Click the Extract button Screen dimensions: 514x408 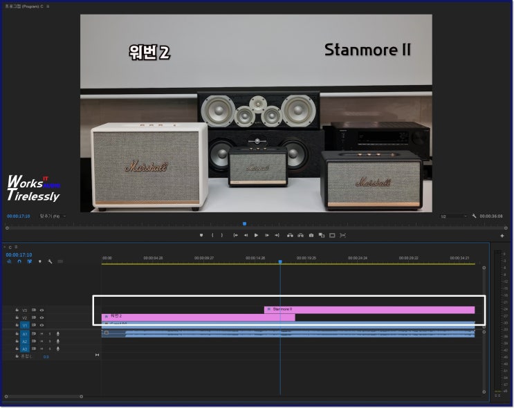point(300,235)
